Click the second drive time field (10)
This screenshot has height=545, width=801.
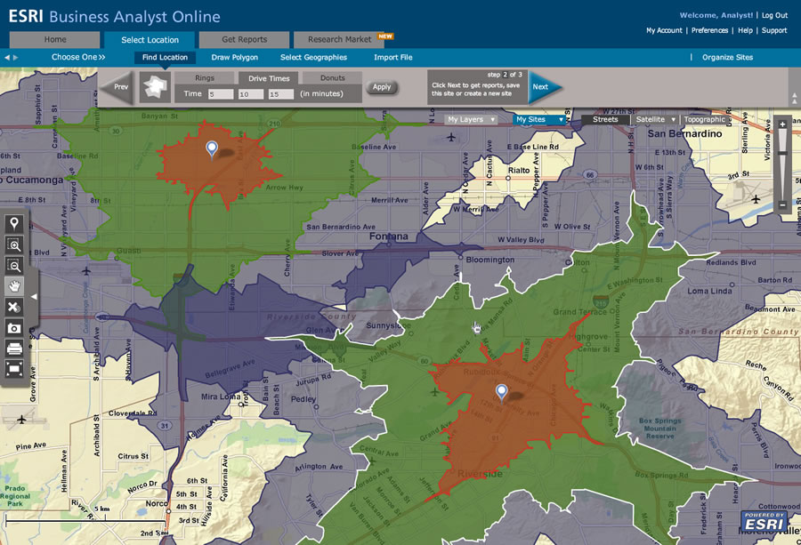click(x=251, y=94)
